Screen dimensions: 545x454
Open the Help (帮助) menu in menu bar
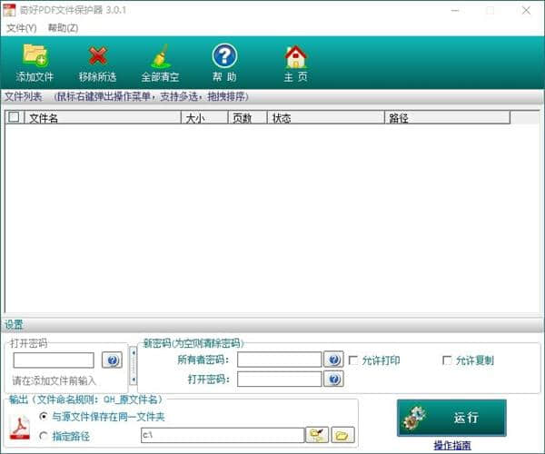(63, 28)
